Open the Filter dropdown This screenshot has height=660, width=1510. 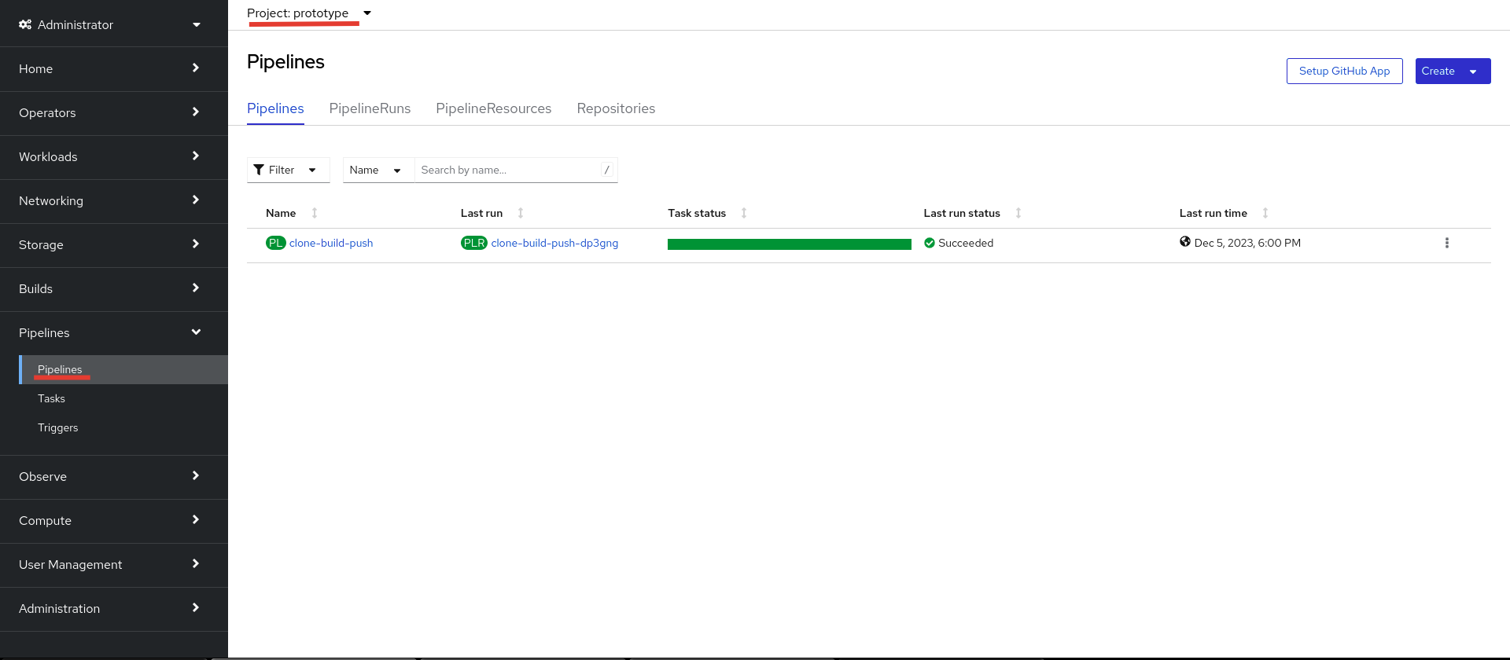[x=288, y=170]
